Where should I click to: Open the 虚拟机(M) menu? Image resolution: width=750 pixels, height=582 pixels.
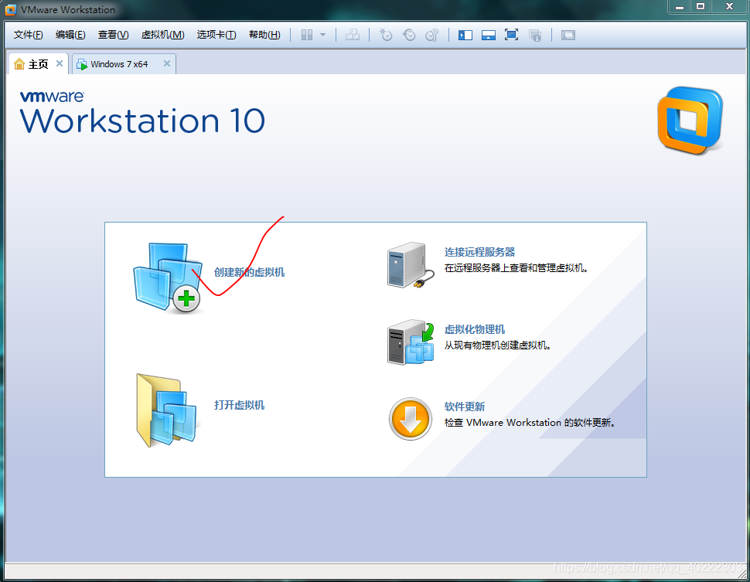click(x=162, y=35)
